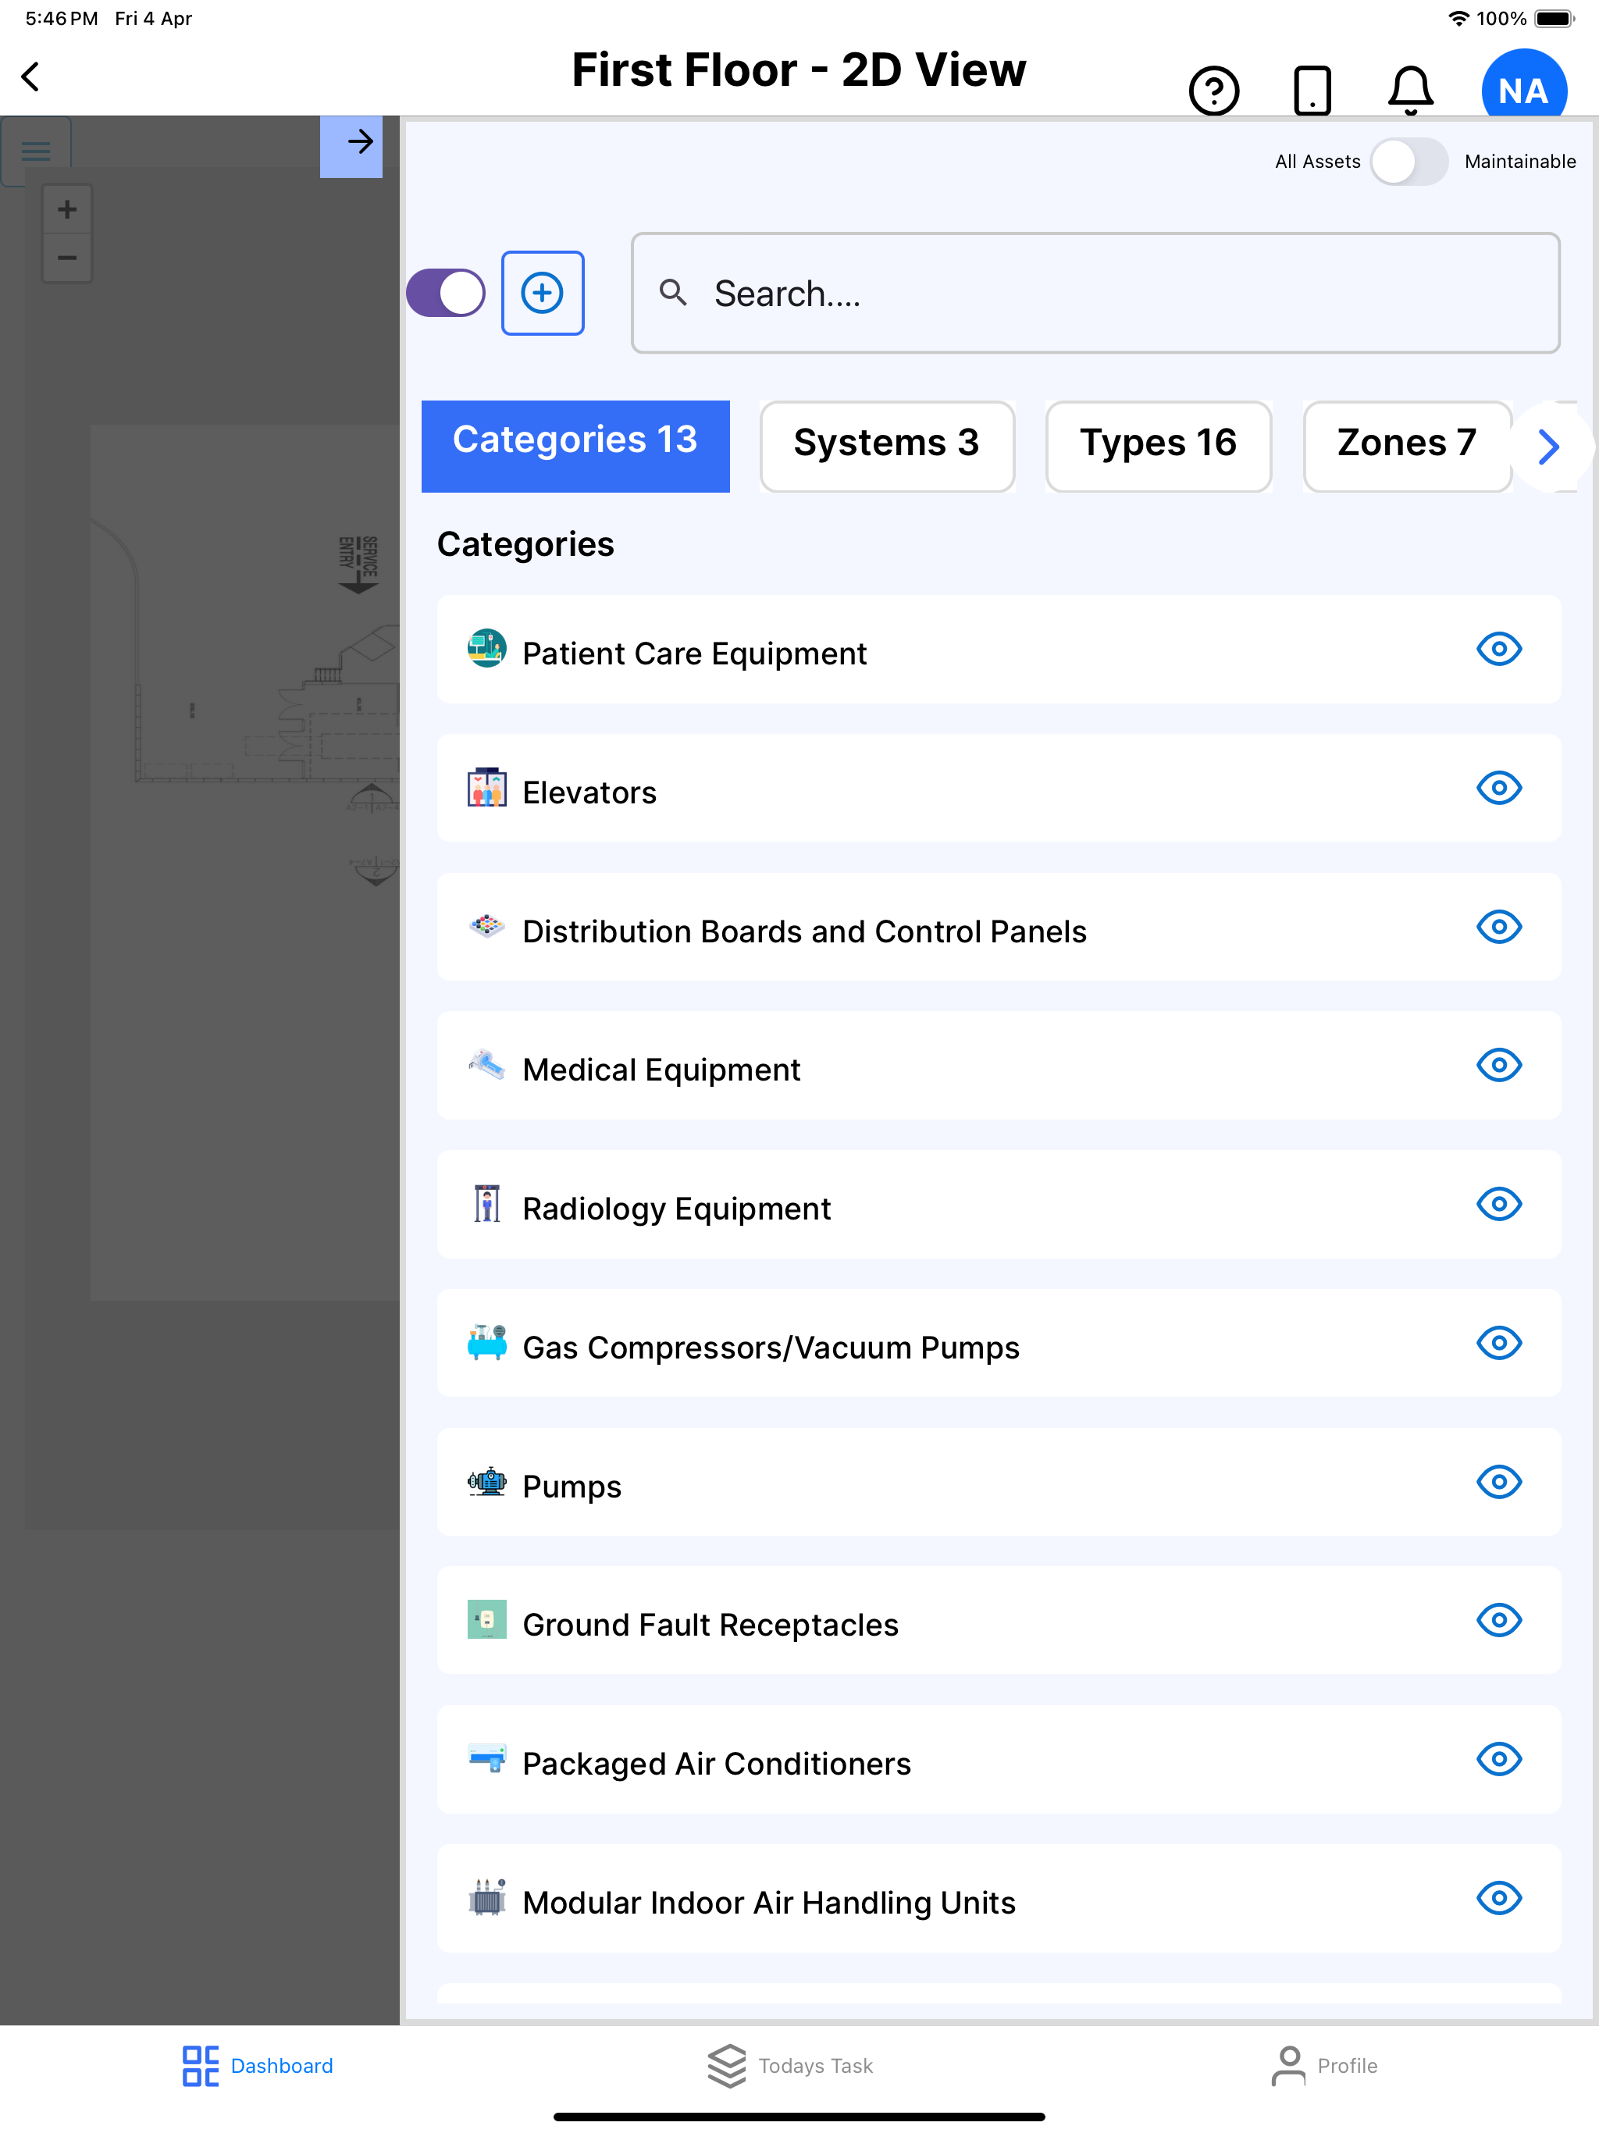
Task: Click the Elevators category icon
Action: [486, 788]
